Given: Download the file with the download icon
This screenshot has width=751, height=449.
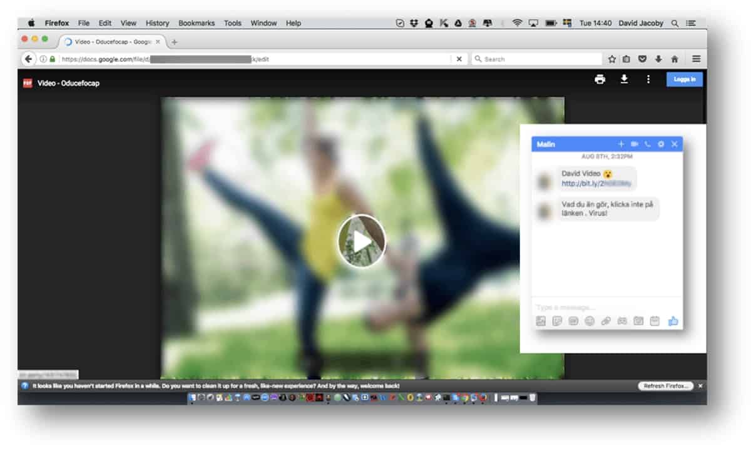Looking at the screenshot, I should (x=624, y=79).
